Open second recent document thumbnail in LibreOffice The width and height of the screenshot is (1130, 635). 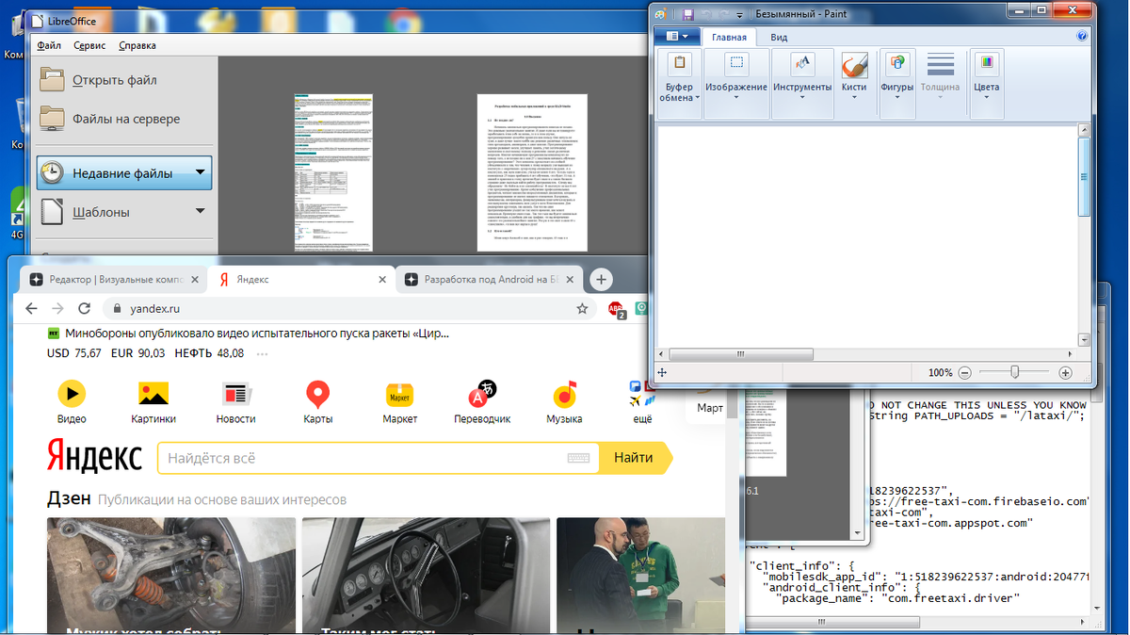(x=531, y=172)
